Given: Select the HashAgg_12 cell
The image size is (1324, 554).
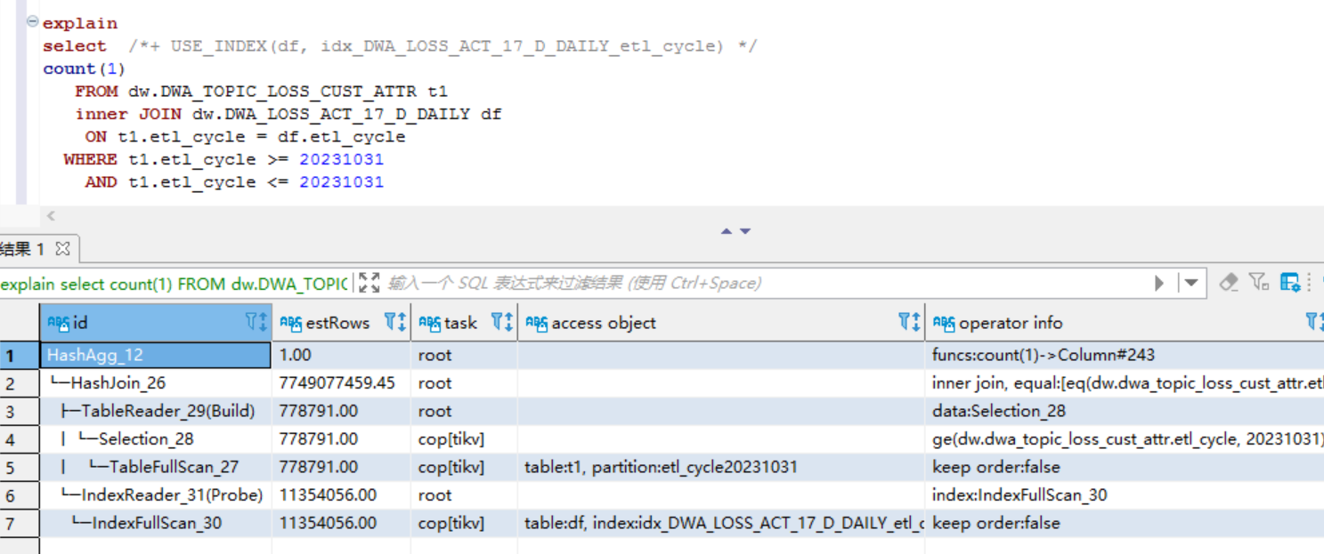Looking at the screenshot, I should [x=156, y=355].
